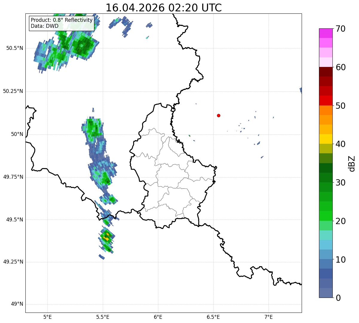Click the 6°E longitude tick label
The width and height of the screenshot is (359, 323).
[x=158, y=317]
